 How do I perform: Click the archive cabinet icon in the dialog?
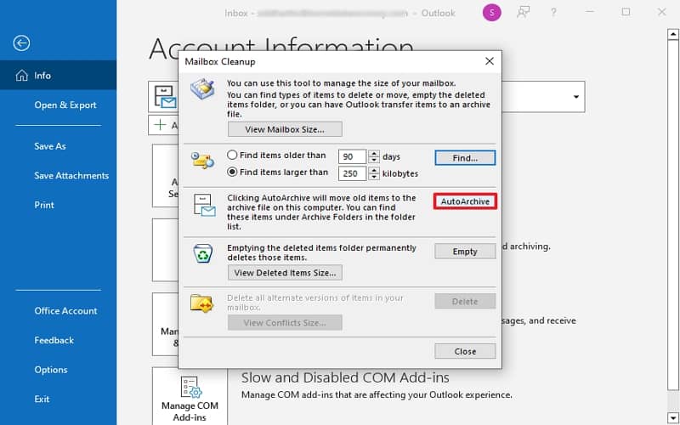[204, 205]
